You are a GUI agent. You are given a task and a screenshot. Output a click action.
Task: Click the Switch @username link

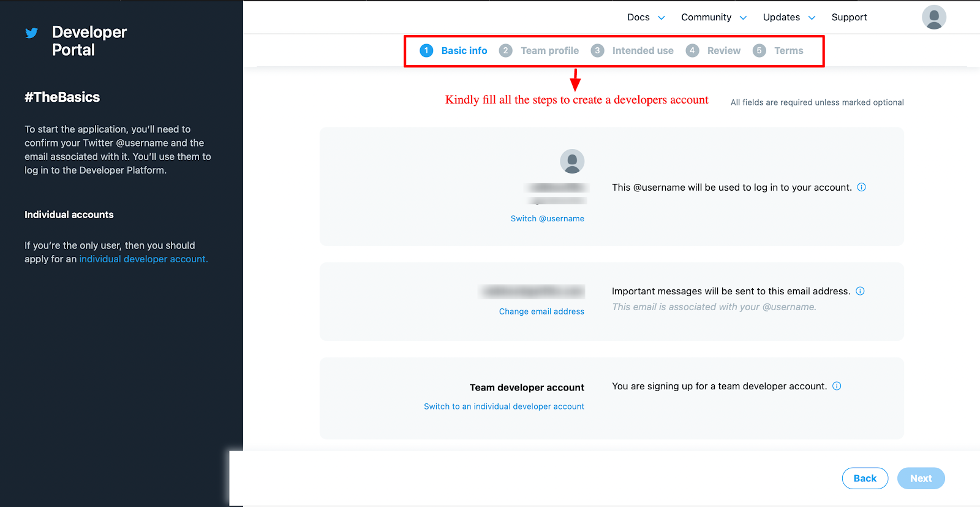[x=548, y=218]
